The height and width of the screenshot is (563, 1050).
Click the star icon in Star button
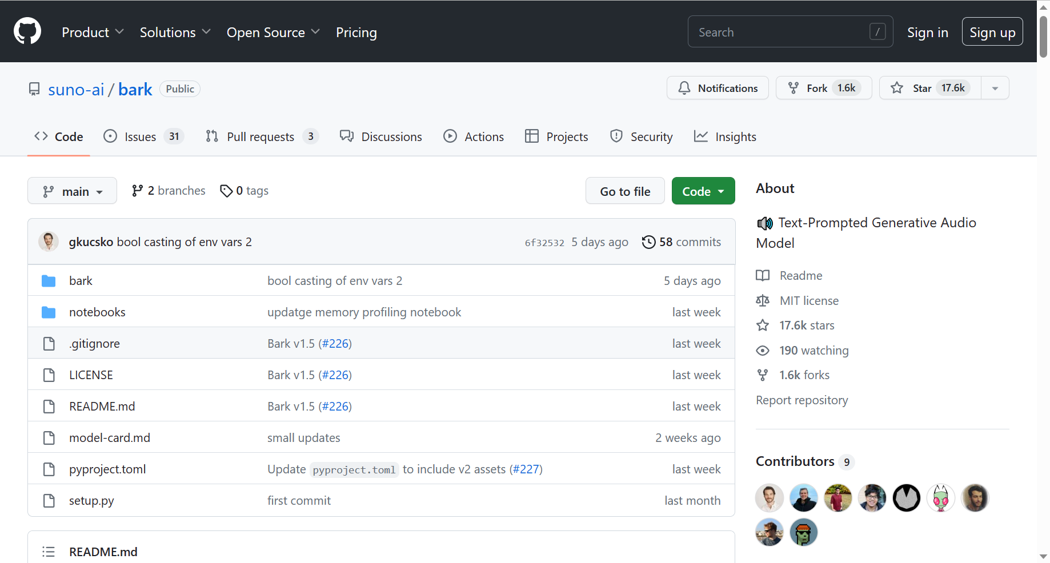897,88
